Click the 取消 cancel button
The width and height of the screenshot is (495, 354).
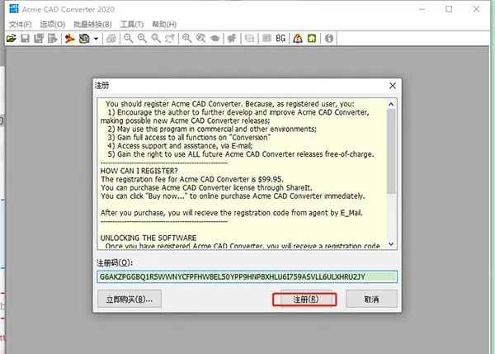[371, 299]
